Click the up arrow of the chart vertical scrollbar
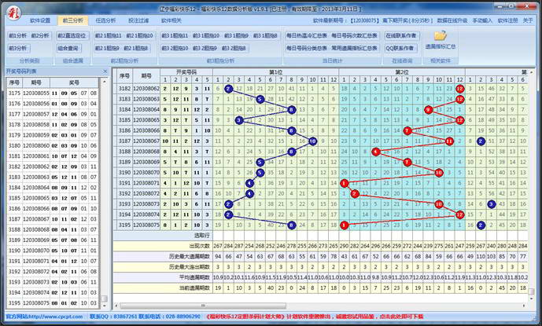The image size is (542, 326). pos(531,72)
